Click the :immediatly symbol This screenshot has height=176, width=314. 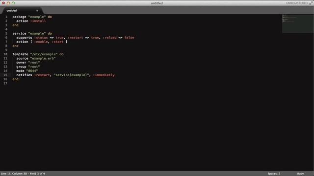(x=104, y=75)
